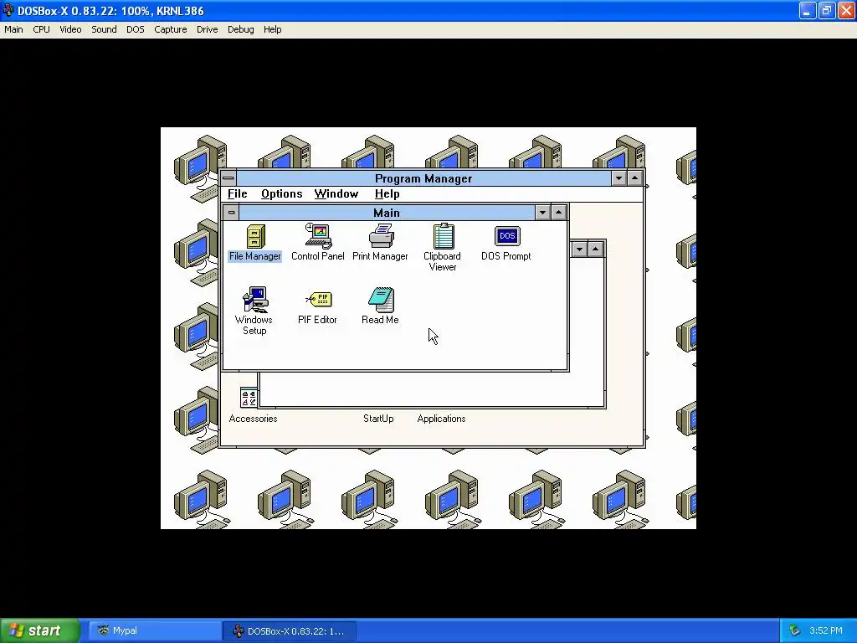
Task: Open the DOSBox-X Help menu
Action: point(272,29)
